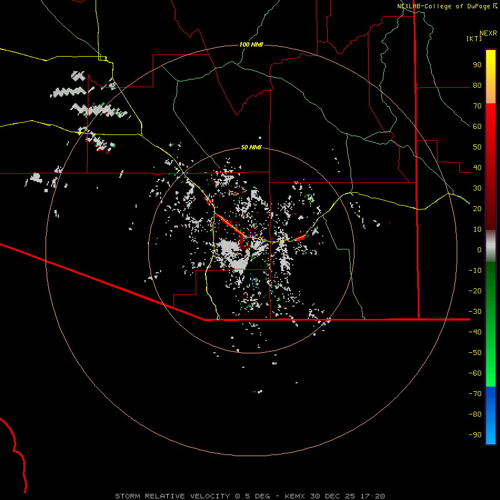The height and width of the screenshot is (500, 500).
Task: Select the 0 value on velocity scale
Action: coord(479,249)
